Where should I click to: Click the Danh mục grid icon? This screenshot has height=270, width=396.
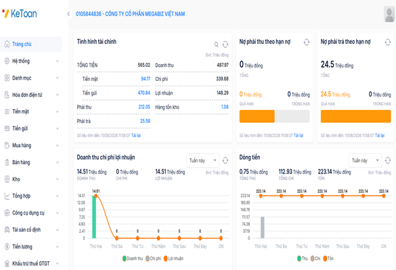[x=7, y=78]
